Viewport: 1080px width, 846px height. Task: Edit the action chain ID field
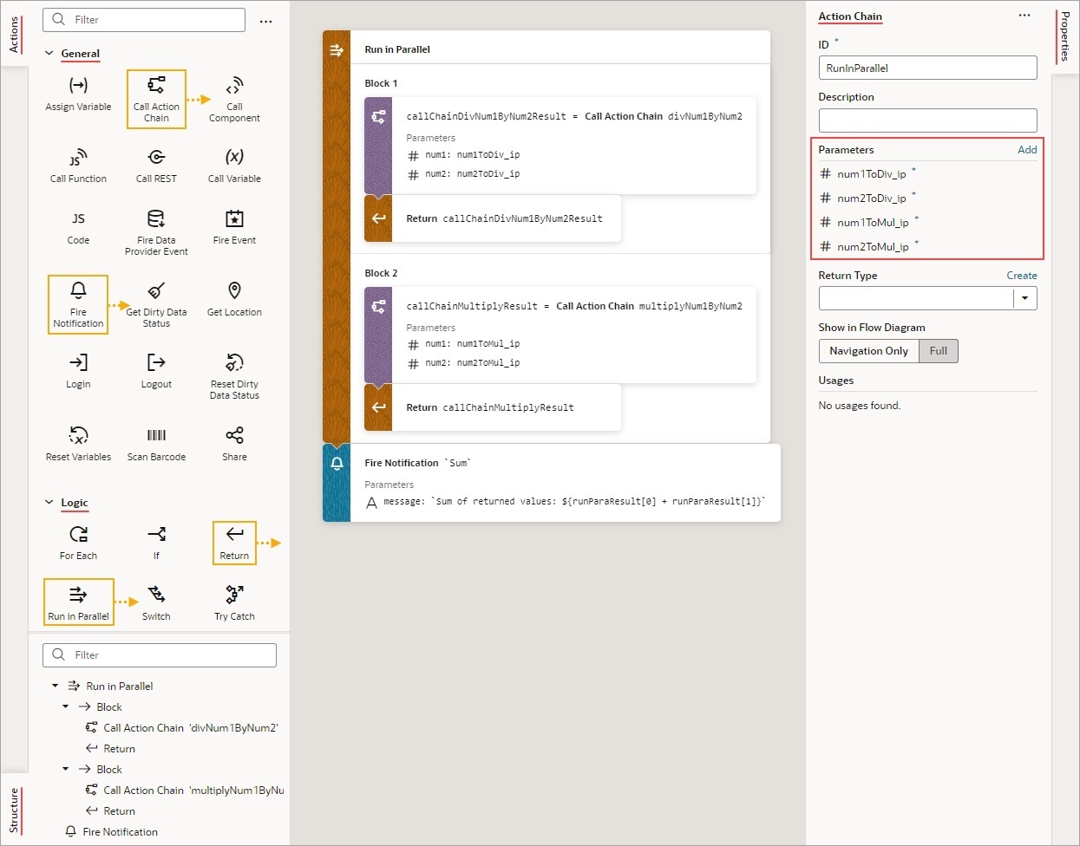click(x=927, y=68)
